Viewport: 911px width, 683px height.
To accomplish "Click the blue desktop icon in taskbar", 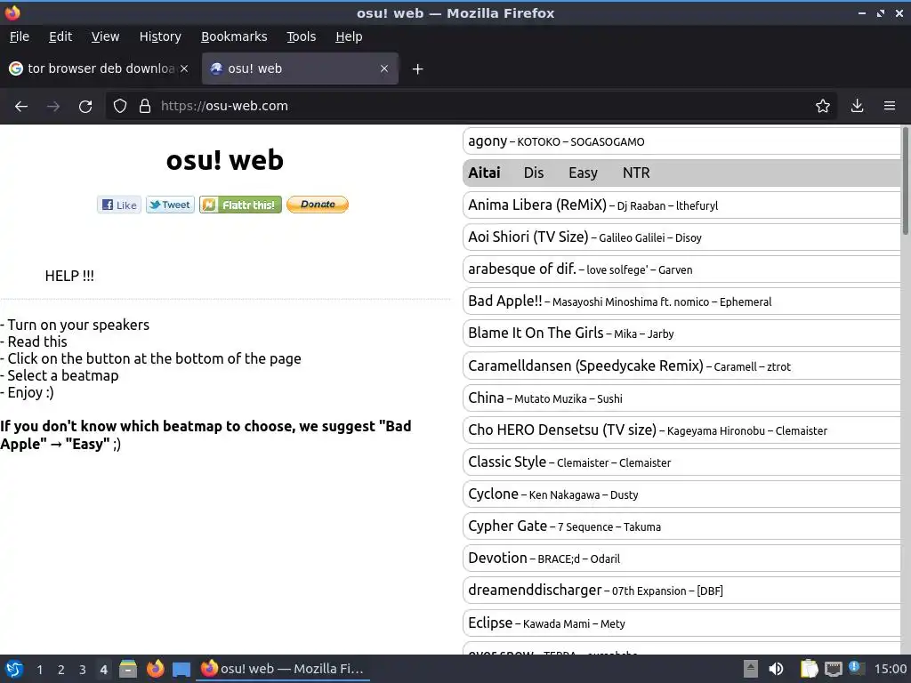I will [x=181, y=669].
